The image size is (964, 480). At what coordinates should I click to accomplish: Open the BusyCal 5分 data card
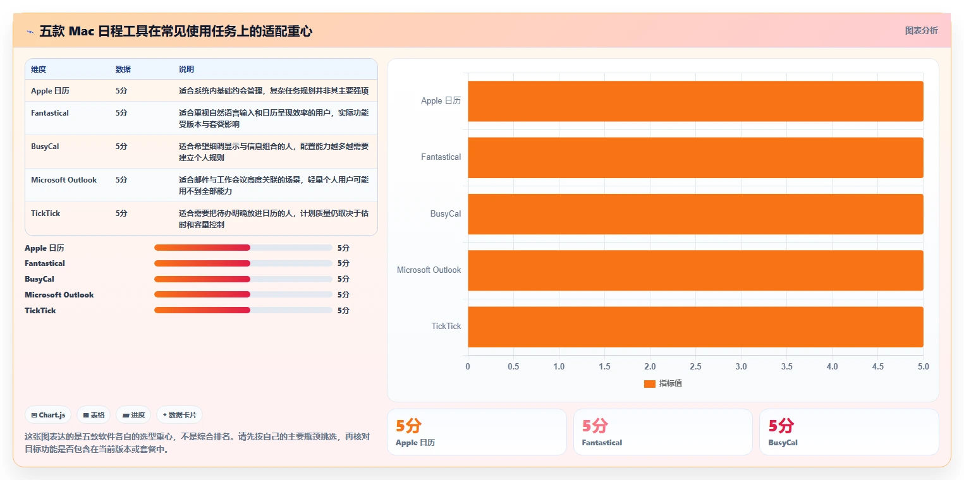849,432
